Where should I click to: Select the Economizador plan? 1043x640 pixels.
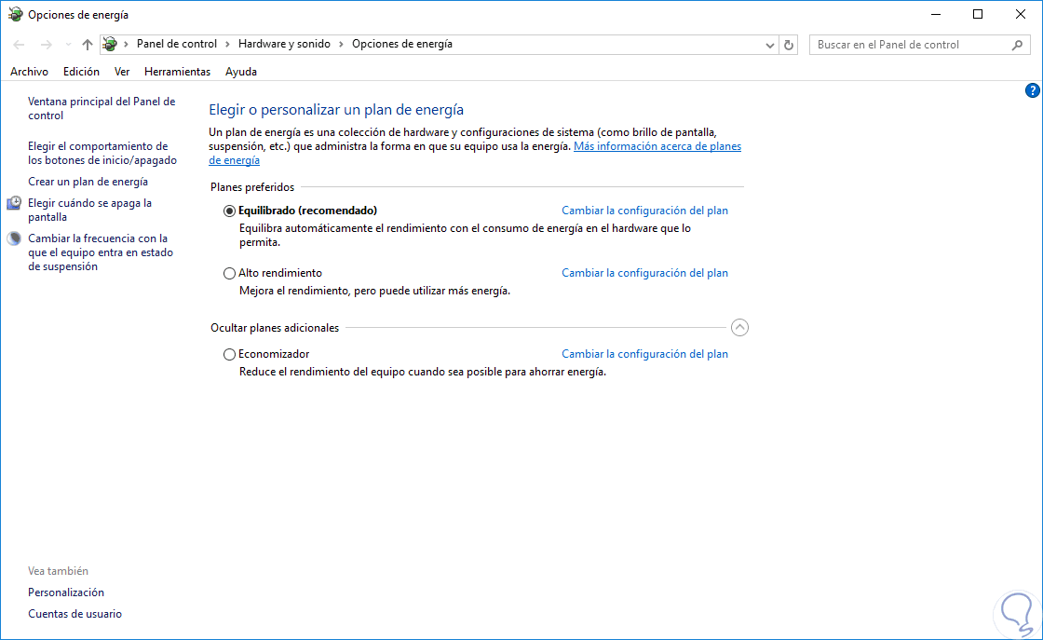coord(229,355)
